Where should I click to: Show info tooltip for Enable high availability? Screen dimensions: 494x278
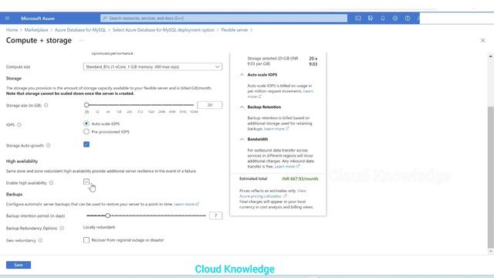click(51, 183)
